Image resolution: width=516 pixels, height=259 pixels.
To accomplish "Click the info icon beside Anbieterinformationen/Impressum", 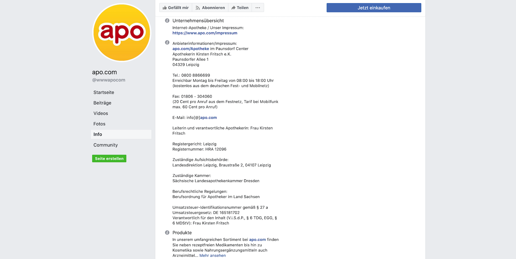I will [167, 43].
